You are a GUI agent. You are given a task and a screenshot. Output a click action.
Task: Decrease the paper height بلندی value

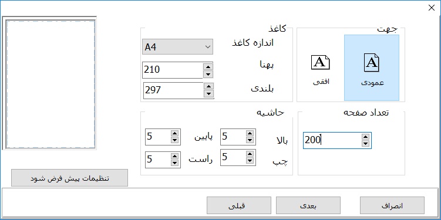(x=208, y=94)
